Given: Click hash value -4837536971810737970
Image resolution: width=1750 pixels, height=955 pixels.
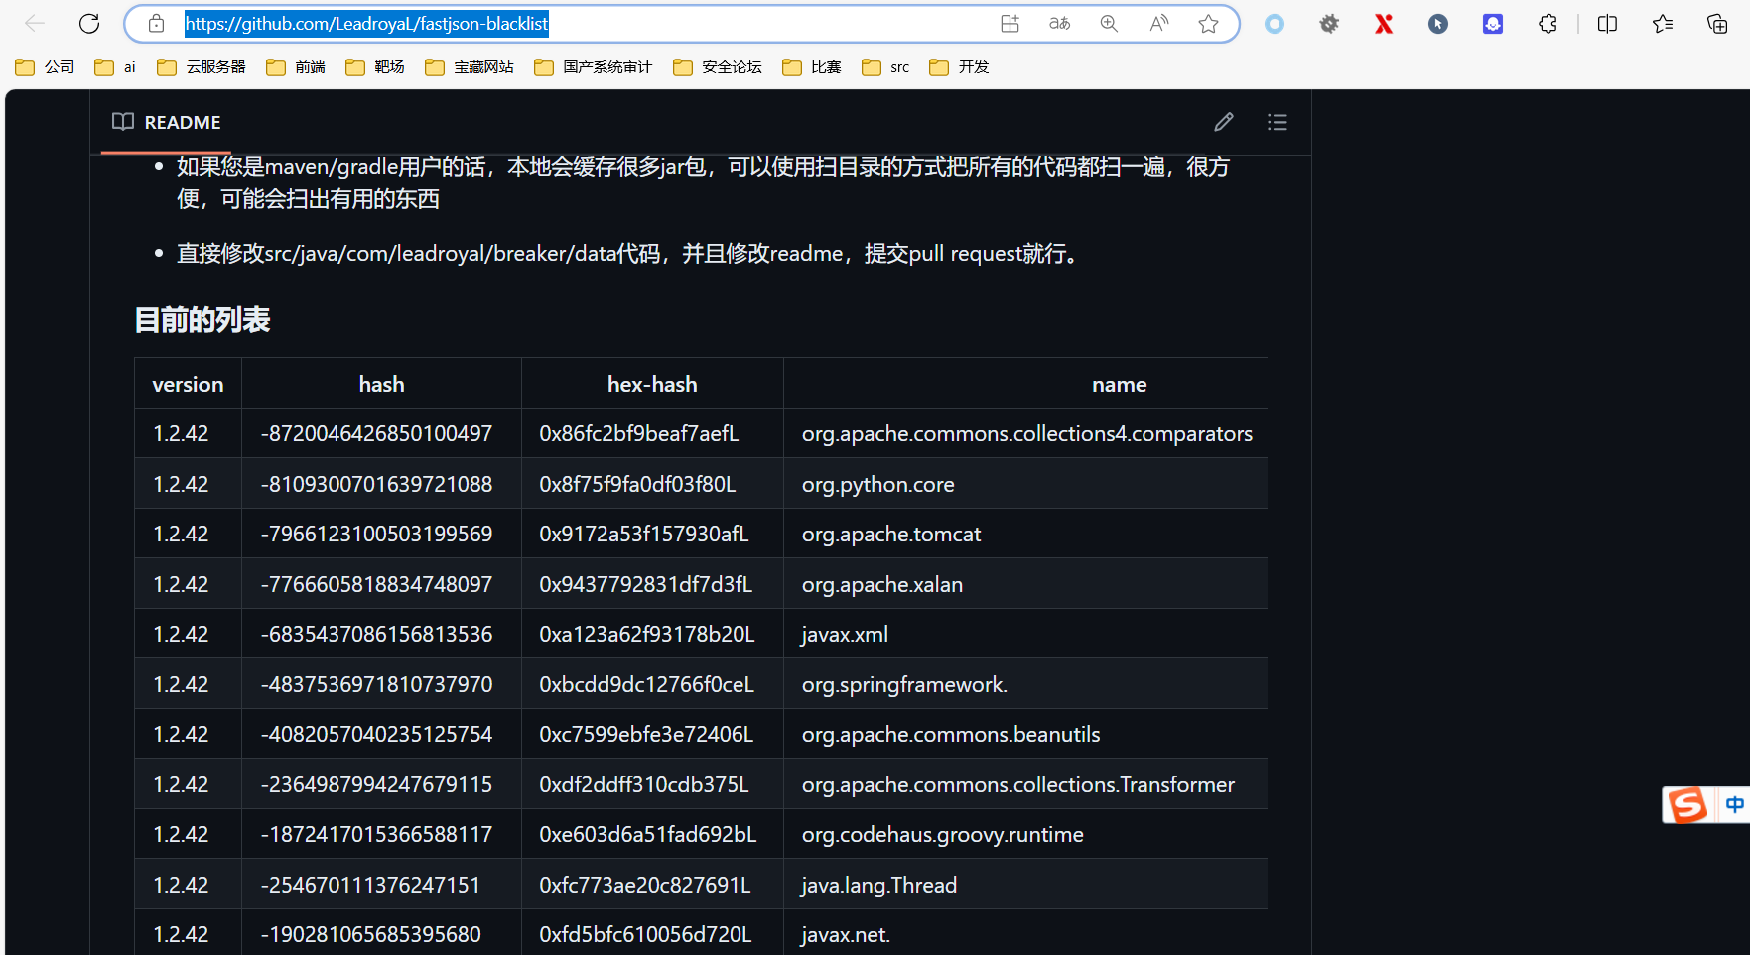Looking at the screenshot, I should 376,684.
